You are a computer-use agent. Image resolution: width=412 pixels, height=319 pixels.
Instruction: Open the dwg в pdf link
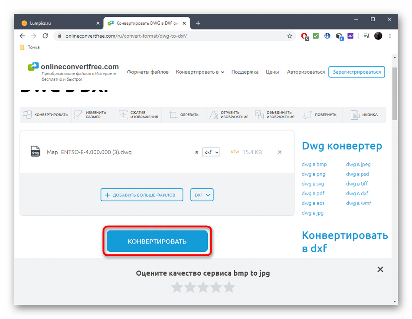pos(313,193)
